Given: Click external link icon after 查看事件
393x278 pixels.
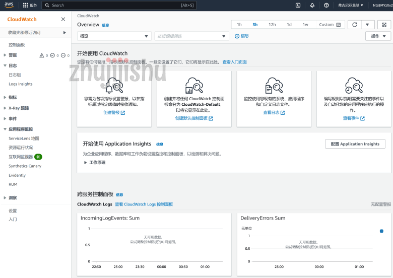Looking at the screenshot, I should (362, 118).
